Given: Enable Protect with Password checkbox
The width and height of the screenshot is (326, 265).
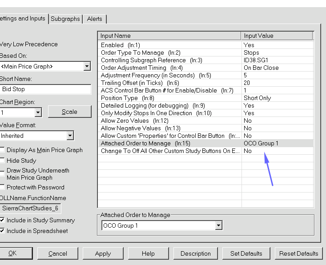Looking at the screenshot, I should point(2,187).
